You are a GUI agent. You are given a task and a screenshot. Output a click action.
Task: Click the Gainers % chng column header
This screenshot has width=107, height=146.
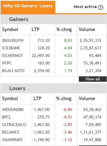(64, 29)
